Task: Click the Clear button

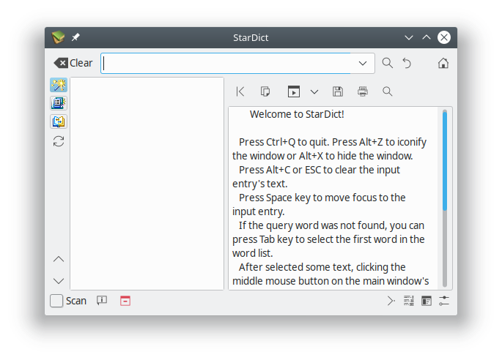Action: click(x=73, y=63)
